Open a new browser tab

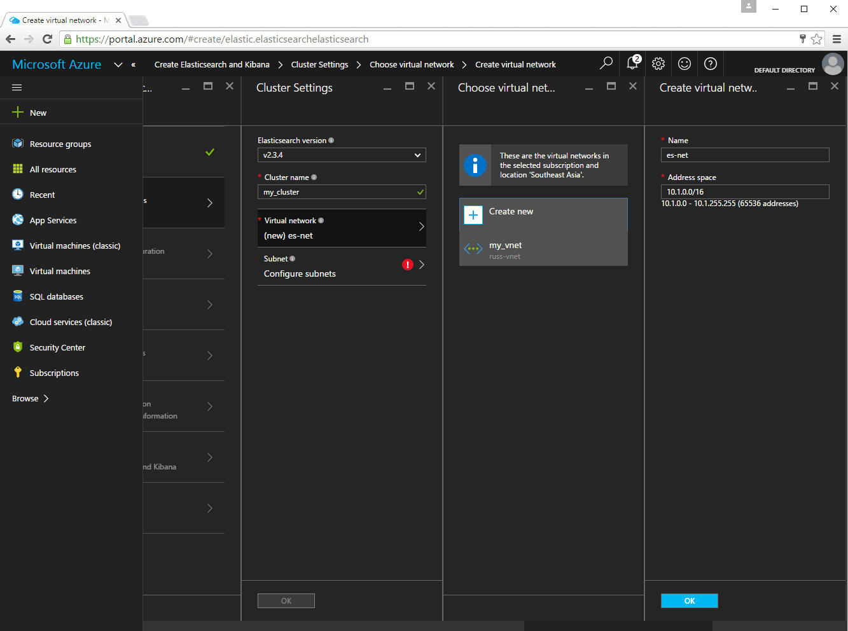[138, 20]
